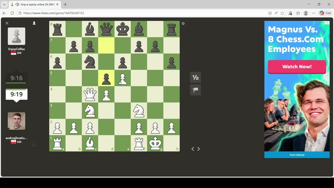The width and height of the screenshot is (334, 188).
Task: Open andrzejhnatiu's avatar photo
Action: point(16,121)
